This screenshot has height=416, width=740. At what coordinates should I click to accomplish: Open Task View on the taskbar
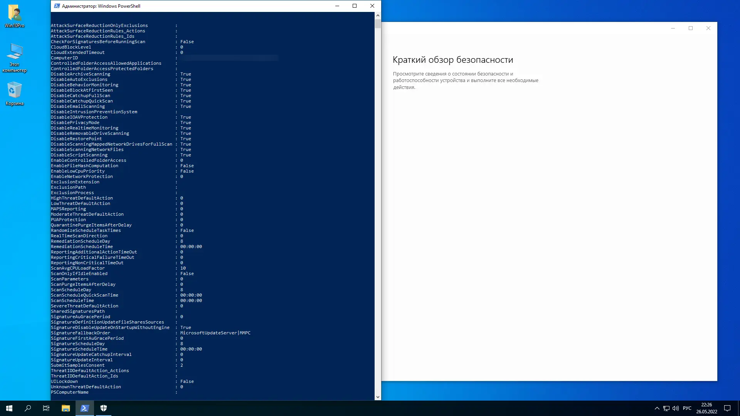[x=46, y=408]
